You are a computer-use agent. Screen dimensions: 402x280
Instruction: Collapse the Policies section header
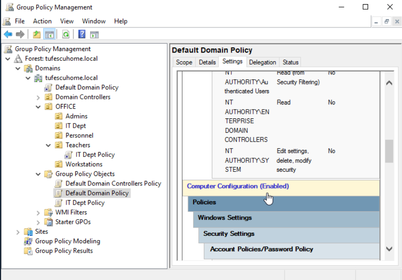point(284,203)
